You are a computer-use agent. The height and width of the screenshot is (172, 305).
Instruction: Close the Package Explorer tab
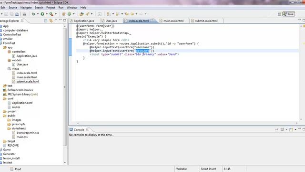point(22,21)
